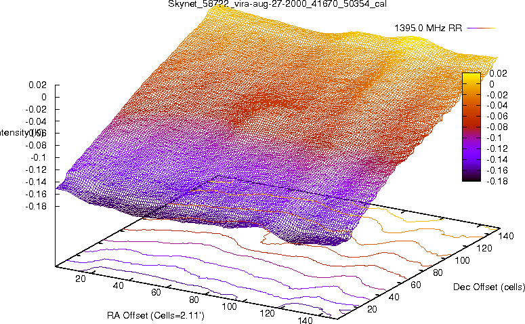This screenshot has width=525, height=324.
Task: Click the '100' tick on the RA Offset axis
Action: 230,306
